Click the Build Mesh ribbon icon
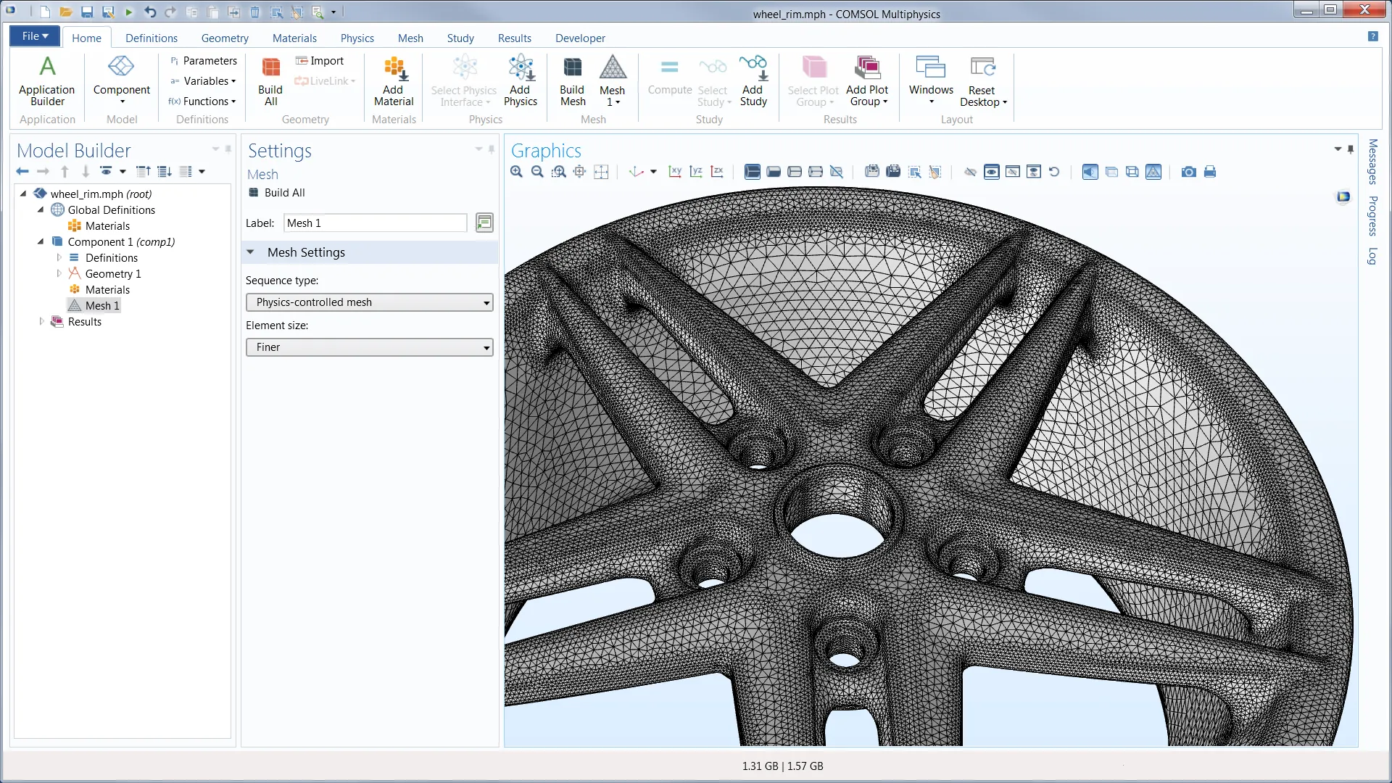 pyautogui.click(x=572, y=81)
